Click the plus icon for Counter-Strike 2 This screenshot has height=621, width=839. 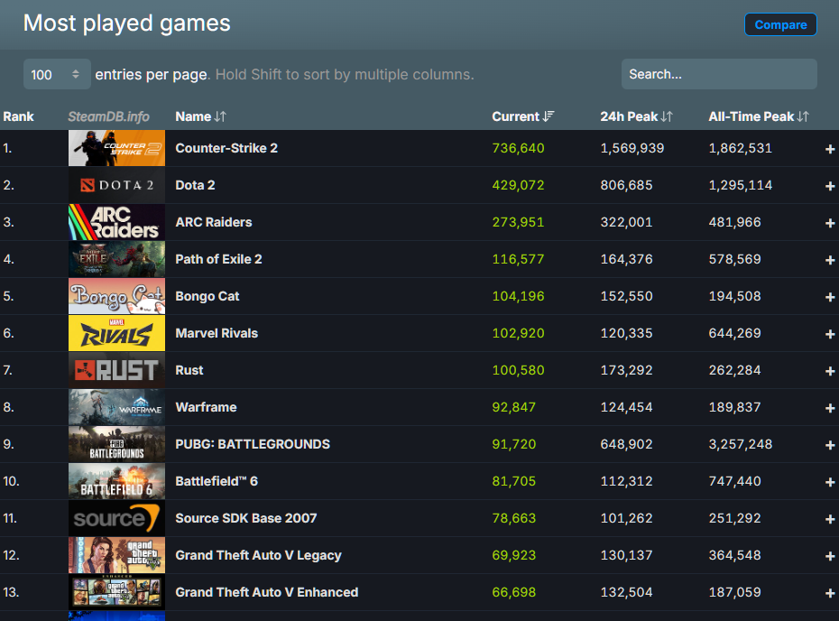[x=830, y=149]
